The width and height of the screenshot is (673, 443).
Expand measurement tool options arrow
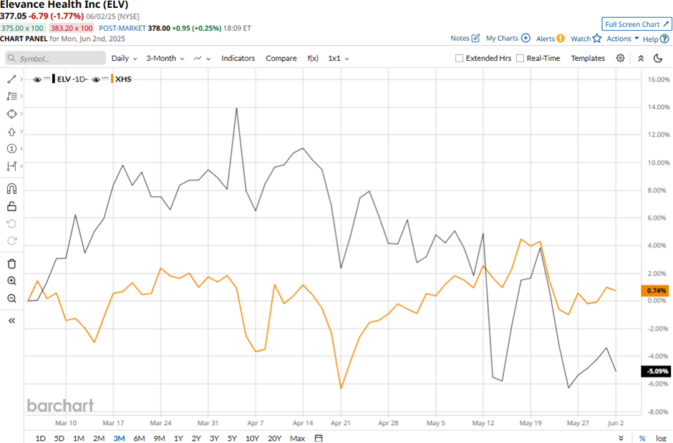pyautogui.click(x=21, y=166)
